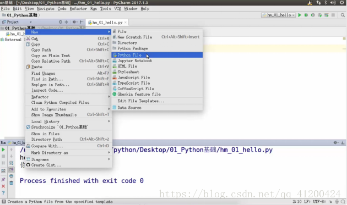Select Compare With... entry
Viewport: 347px width, 205px height.
(69, 146)
